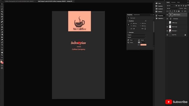Hide the Indonesian text layer
This screenshot has width=189, height=106.
click(x=167, y=19)
